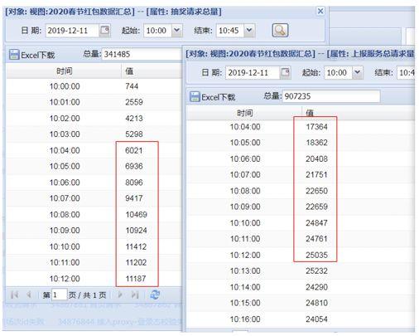Click Excel下载 icon in right window
The height and width of the screenshot is (336, 419).
[x=195, y=97]
